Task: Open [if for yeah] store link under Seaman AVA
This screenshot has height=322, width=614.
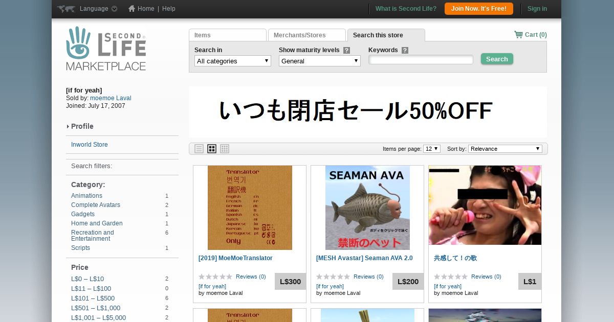Action: (x=330, y=286)
